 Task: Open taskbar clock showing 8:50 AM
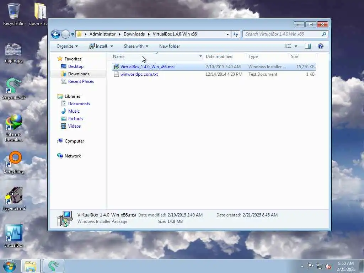346,266
